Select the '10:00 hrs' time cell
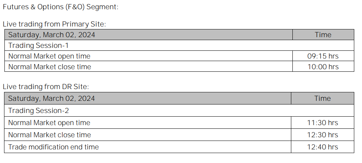The image size is (362, 163). (x=323, y=67)
